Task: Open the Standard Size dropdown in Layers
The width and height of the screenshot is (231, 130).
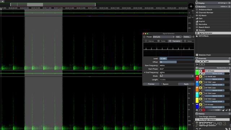Action: [x=222, y=68]
